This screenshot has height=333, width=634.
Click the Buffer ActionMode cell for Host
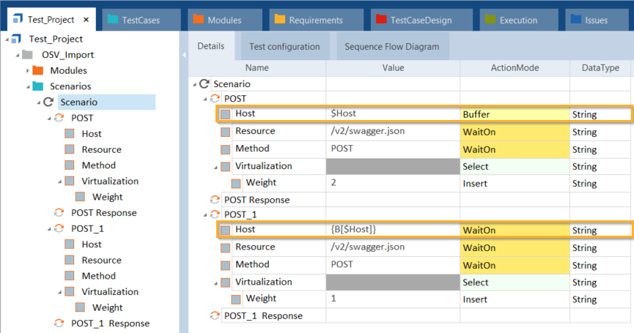(515, 114)
